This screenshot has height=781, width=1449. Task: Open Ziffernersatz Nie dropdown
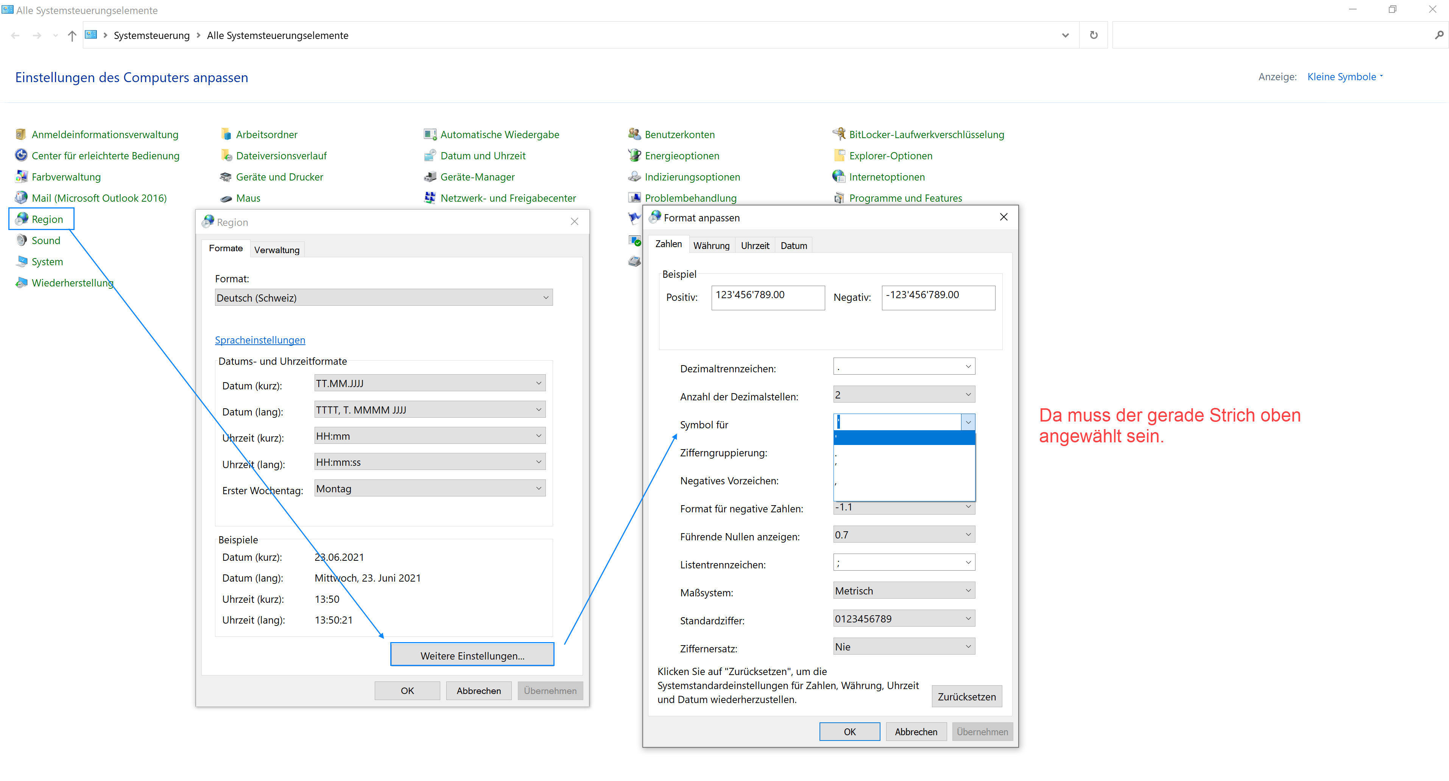[904, 647]
